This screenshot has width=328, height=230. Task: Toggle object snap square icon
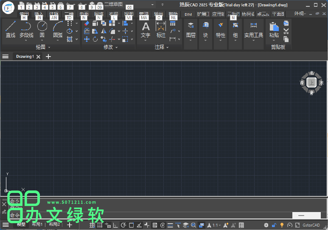coord(132,225)
